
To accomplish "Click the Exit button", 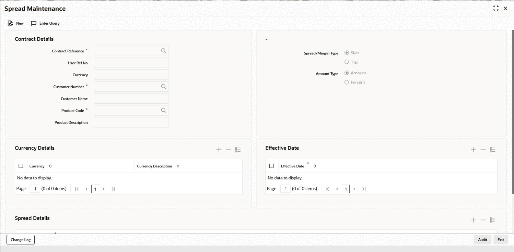I will [x=501, y=240].
